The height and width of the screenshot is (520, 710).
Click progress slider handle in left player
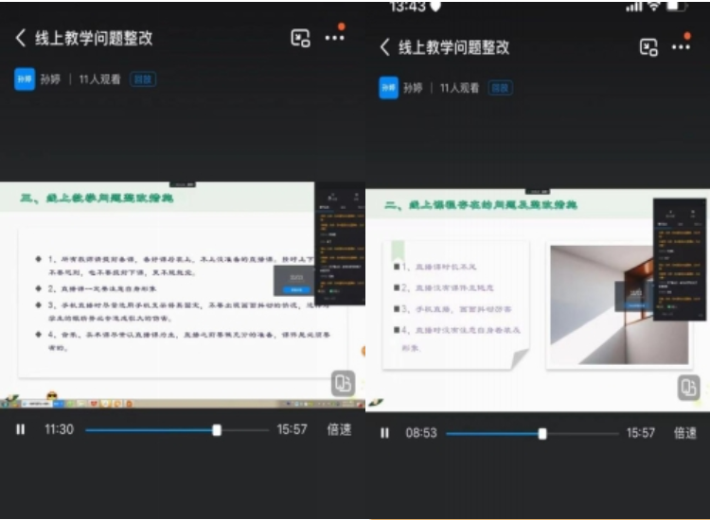pyautogui.click(x=217, y=430)
